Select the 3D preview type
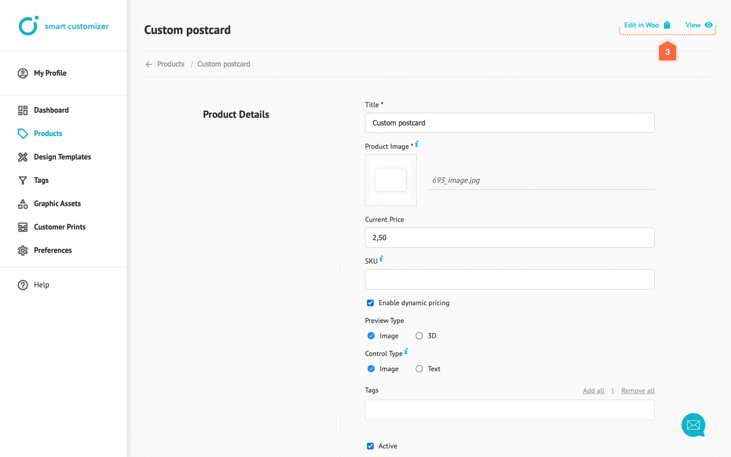Image resolution: width=731 pixels, height=457 pixels. (419, 336)
